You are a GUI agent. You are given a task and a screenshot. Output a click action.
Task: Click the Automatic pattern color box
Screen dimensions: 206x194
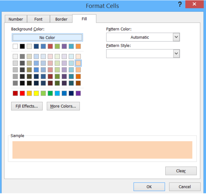(x=139, y=37)
